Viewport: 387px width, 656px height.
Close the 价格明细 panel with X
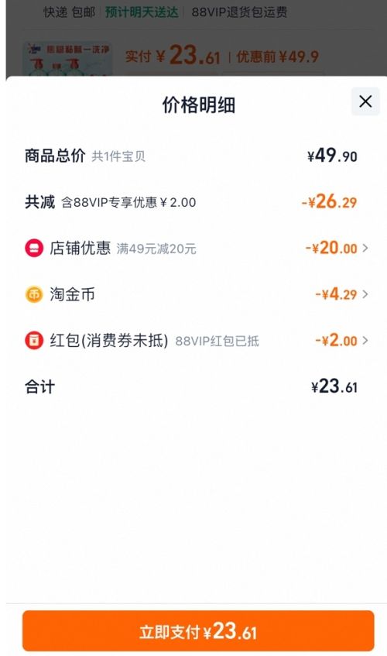pos(365,101)
